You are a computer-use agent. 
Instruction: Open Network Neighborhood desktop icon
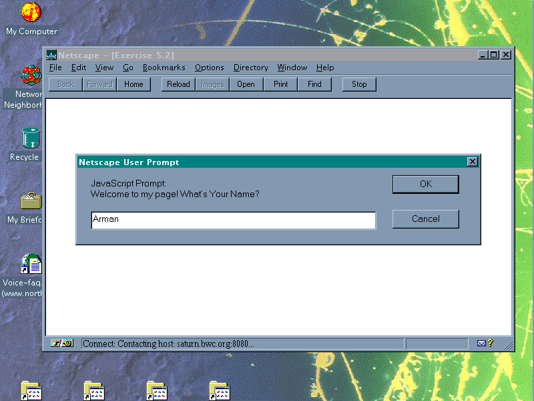(31, 75)
